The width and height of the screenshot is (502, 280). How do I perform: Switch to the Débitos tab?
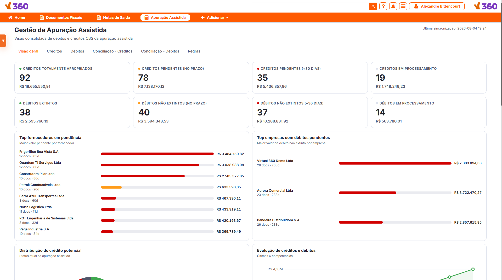click(x=77, y=51)
